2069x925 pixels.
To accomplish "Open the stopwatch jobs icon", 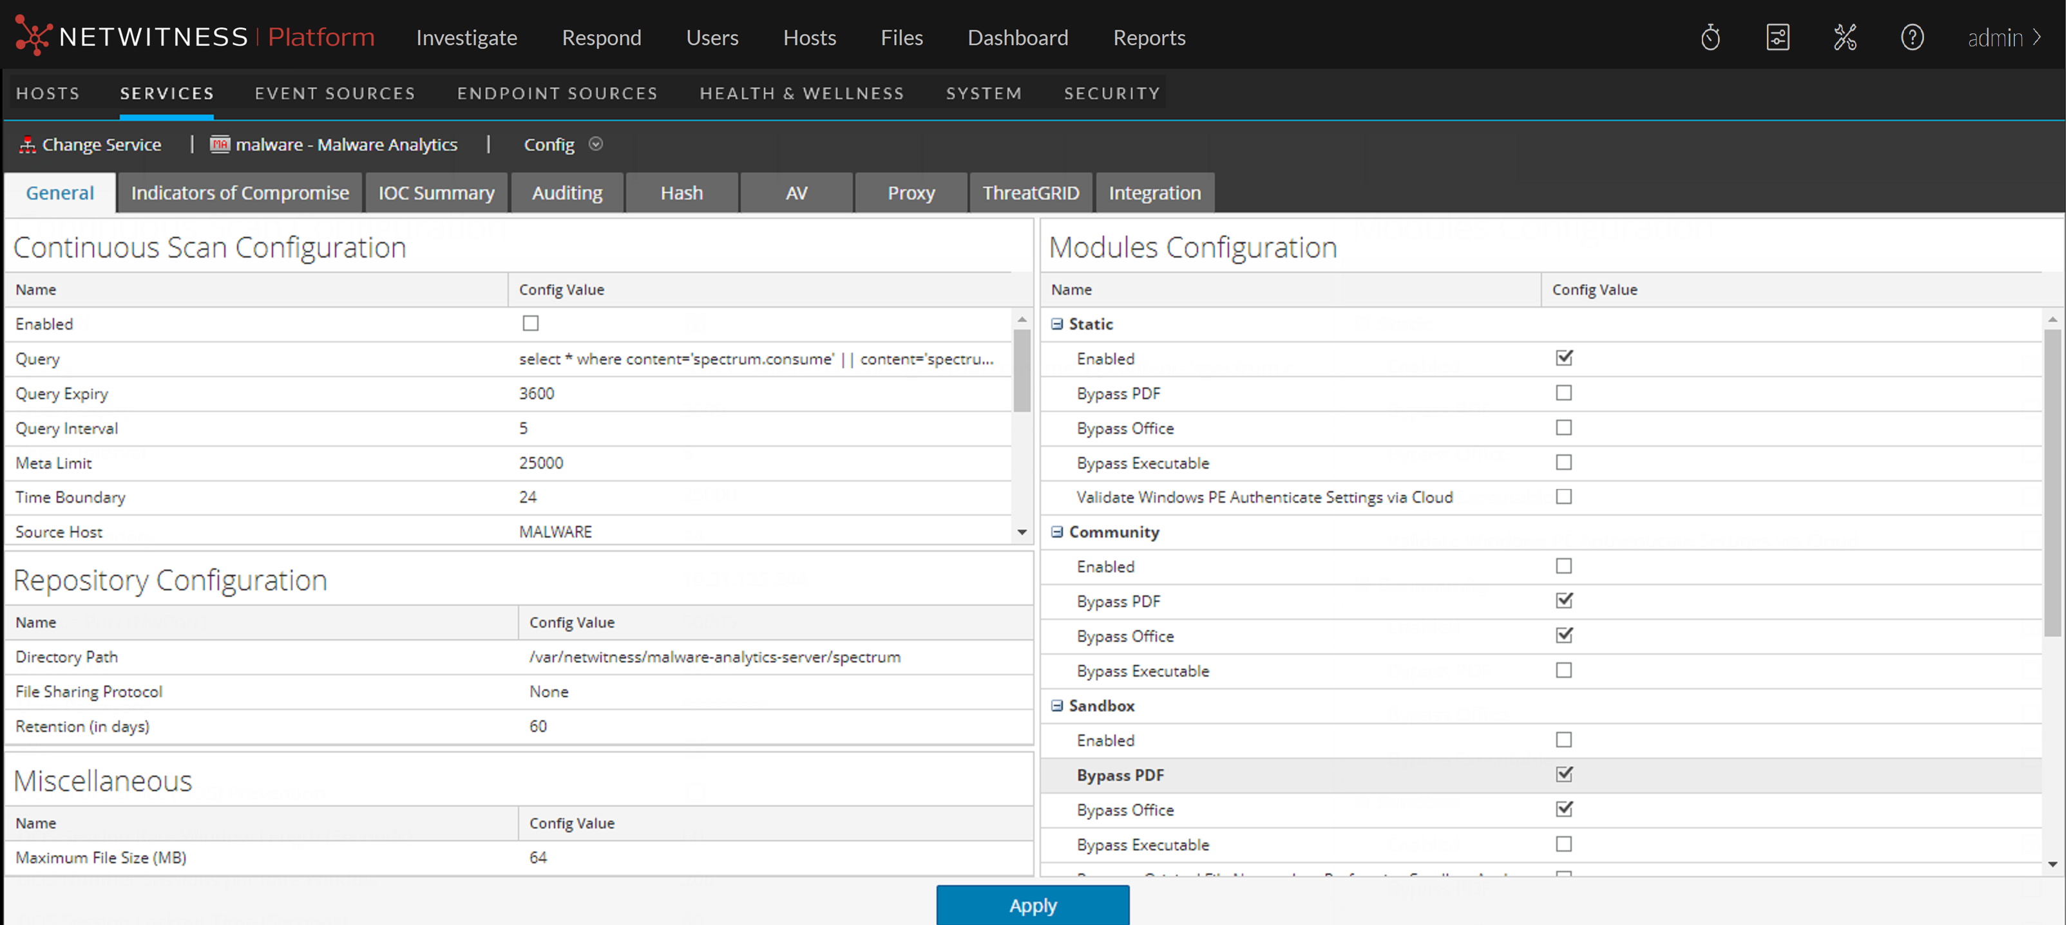I will point(1710,37).
